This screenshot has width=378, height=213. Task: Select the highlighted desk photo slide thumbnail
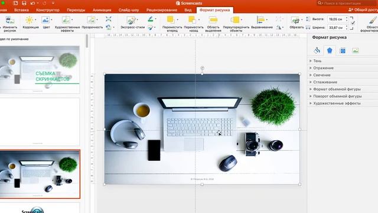[40, 174]
